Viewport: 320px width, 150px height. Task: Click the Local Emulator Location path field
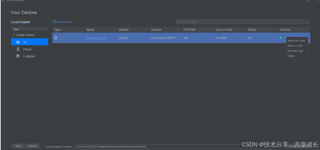click(x=173, y=146)
